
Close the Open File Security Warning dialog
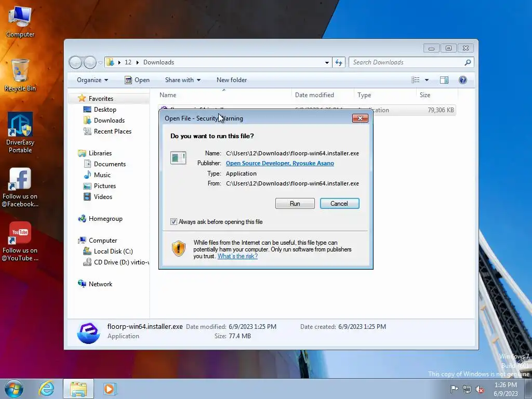(x=361, y=118)
